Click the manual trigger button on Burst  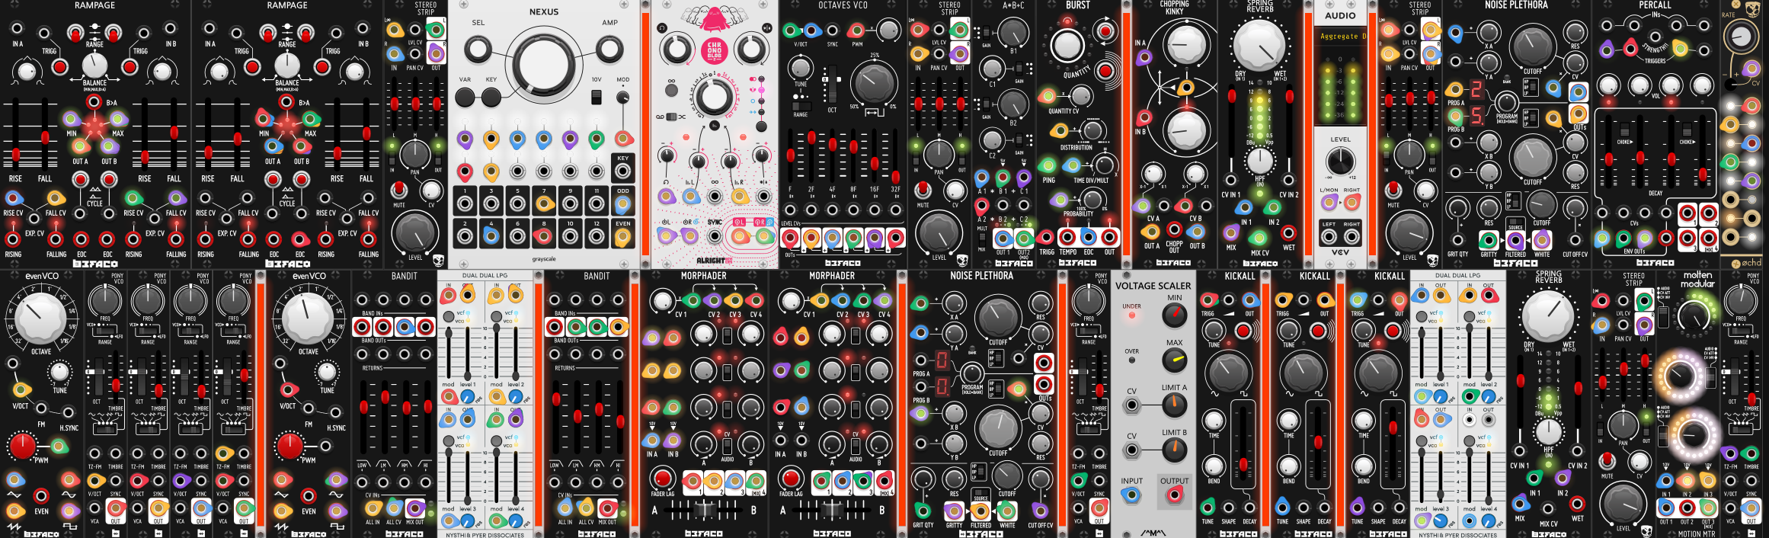coord(1105,72)
